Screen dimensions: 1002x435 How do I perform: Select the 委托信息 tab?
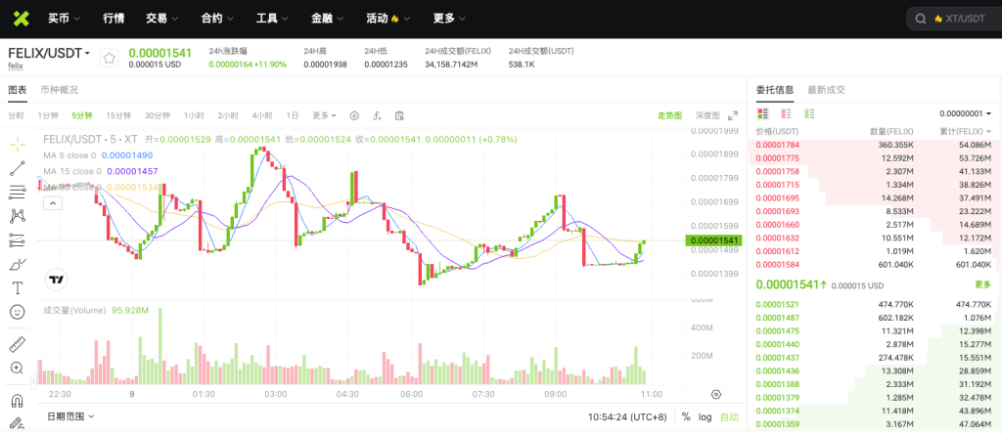pos(775,90)
